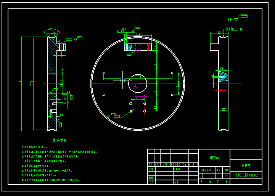Select the 技术要求 heading above the notes
This screenshot has height=196, width=275.
point(60,140)
